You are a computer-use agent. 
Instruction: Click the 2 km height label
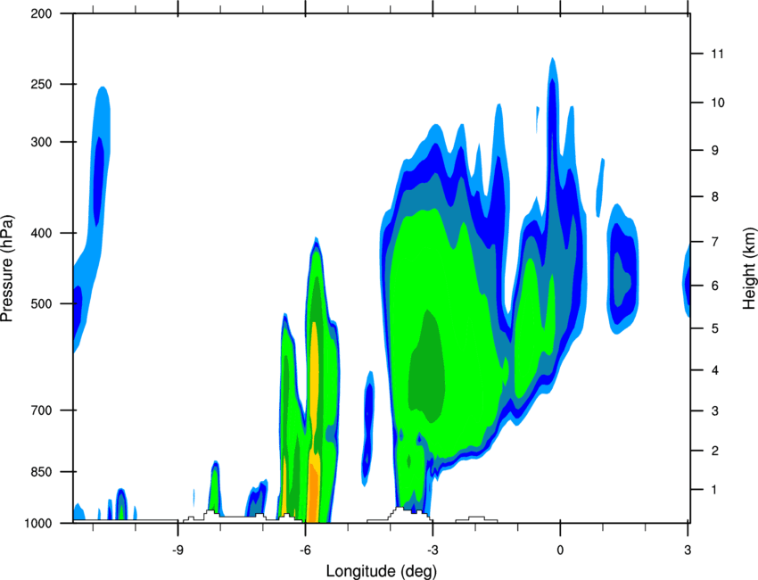click(x=715, y=451)
